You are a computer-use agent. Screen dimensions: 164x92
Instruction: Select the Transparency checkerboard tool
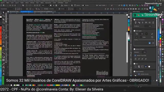[4, 60]
